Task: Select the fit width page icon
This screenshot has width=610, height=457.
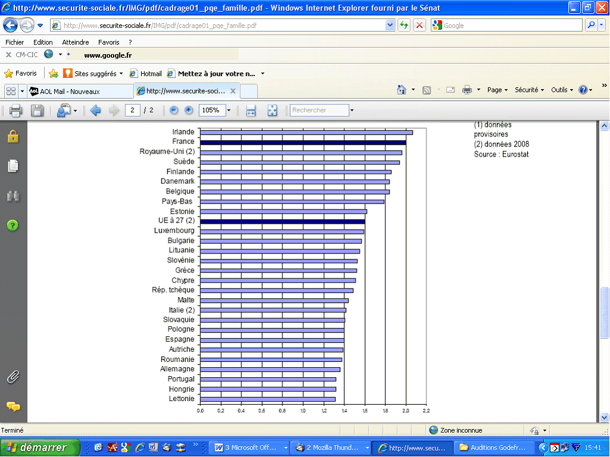Action: click(251, 110)
